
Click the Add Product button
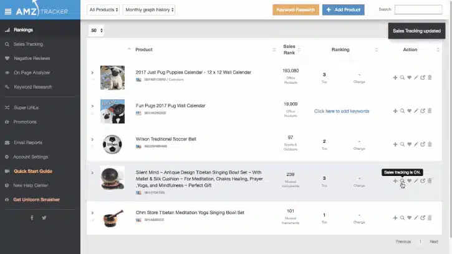tap(344, 10)
